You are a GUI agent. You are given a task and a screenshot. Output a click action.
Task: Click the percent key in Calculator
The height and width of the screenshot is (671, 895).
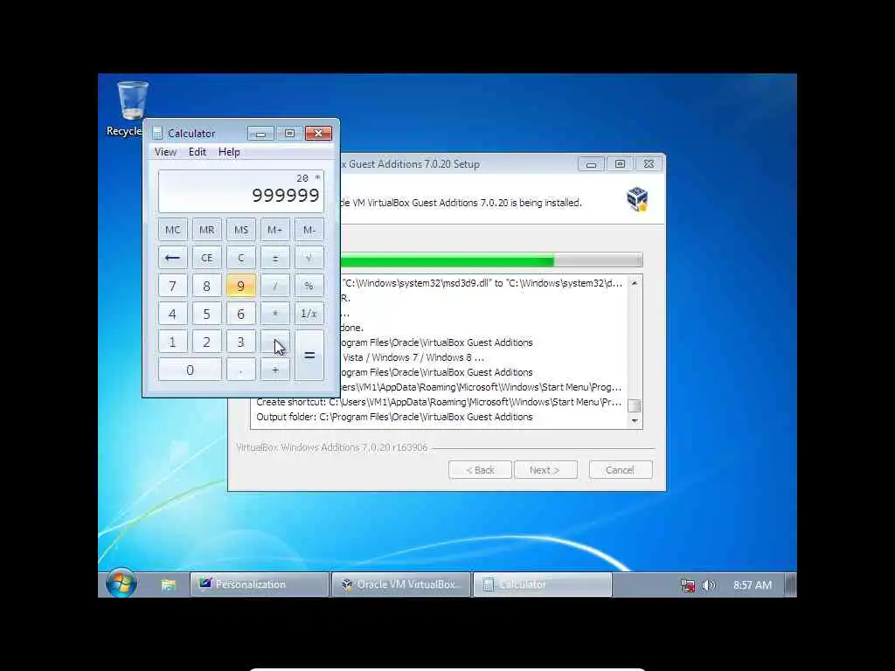(x=309, y=286)
